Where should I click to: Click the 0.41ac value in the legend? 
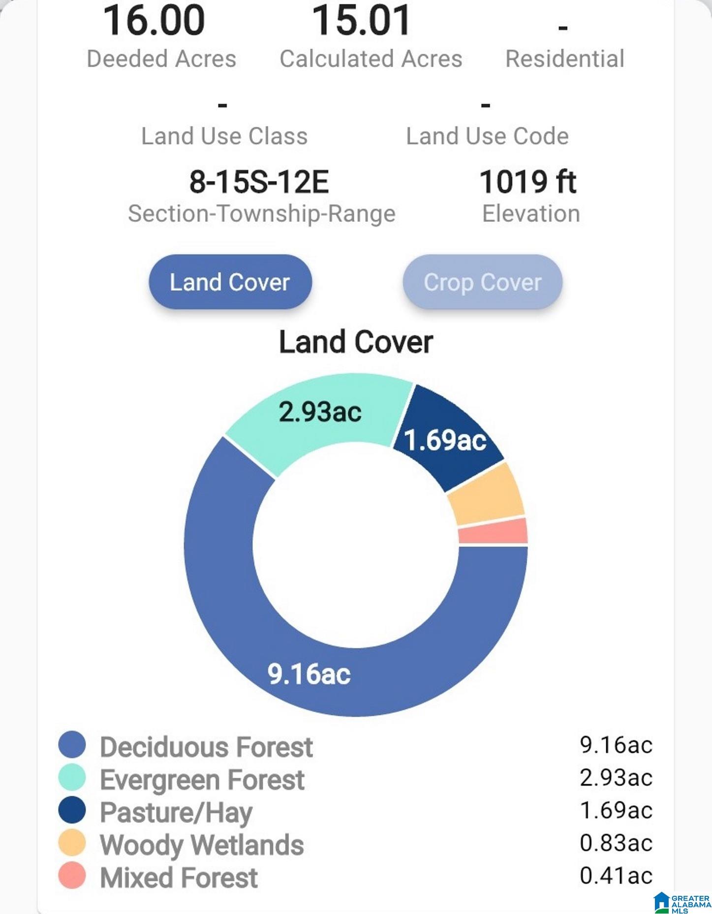616,875
